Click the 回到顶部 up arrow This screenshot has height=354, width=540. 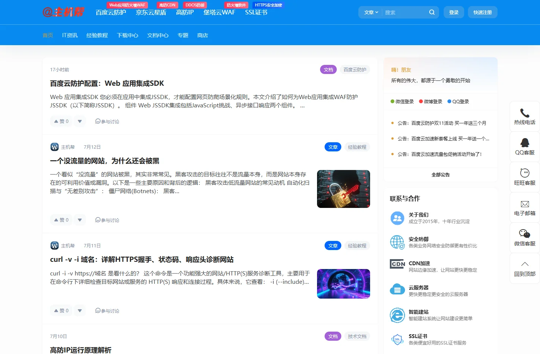[x=525, y=264]
